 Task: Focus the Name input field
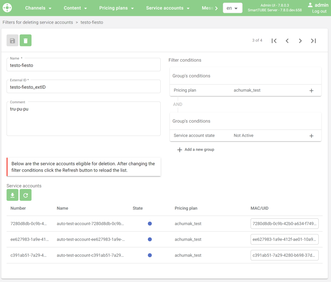[x=84, y=65]
